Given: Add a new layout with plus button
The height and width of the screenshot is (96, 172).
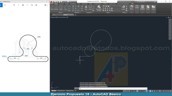Looking at the screenshot, I should point(76,91).
